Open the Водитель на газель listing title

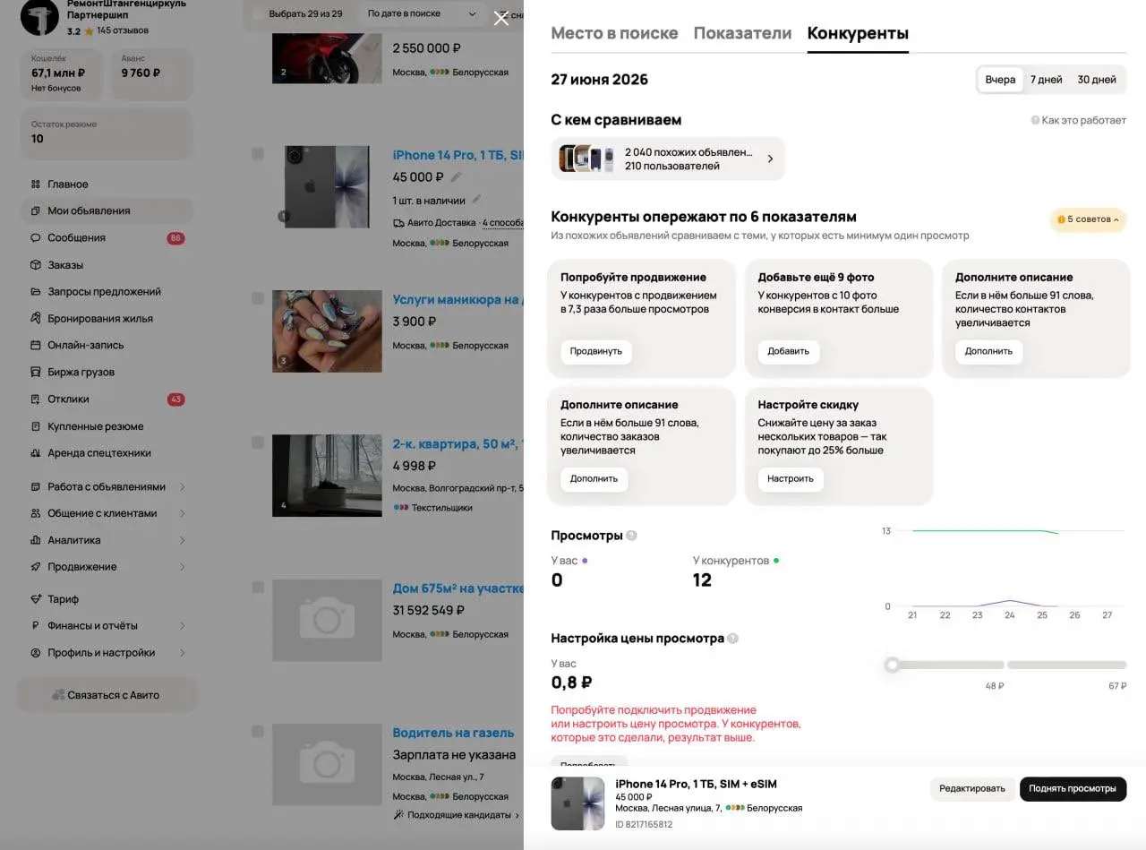coord(453,733)
